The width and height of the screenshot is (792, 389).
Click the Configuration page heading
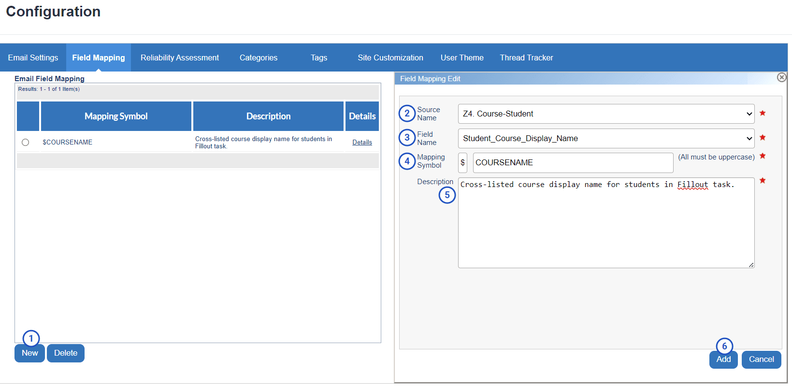(x=53, y=11)
